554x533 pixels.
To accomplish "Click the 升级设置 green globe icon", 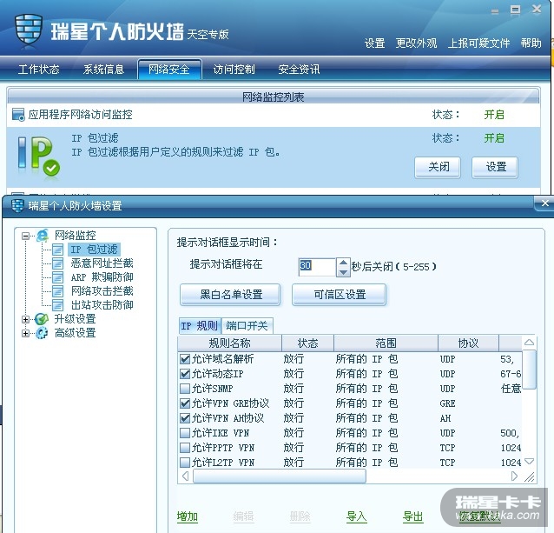I will (x=42, y=319).
